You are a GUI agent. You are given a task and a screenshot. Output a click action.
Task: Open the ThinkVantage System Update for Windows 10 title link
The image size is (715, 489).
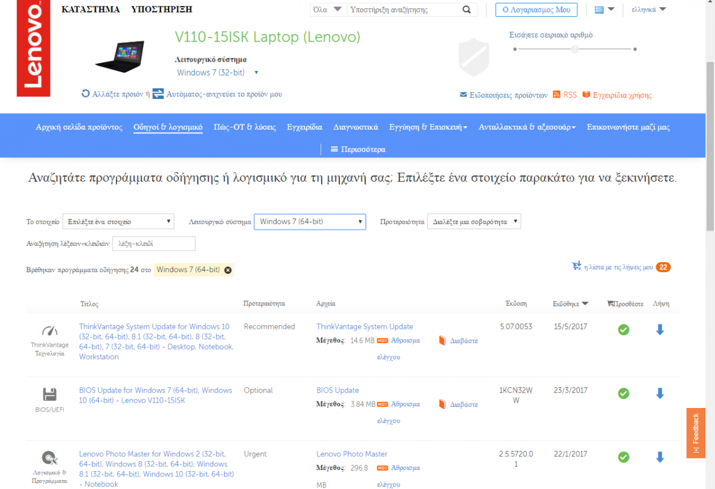click(156, 342)
